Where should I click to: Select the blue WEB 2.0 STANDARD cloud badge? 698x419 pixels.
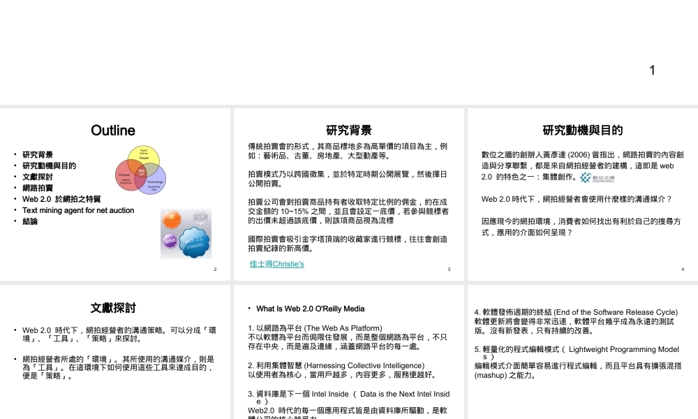point(194,241)
